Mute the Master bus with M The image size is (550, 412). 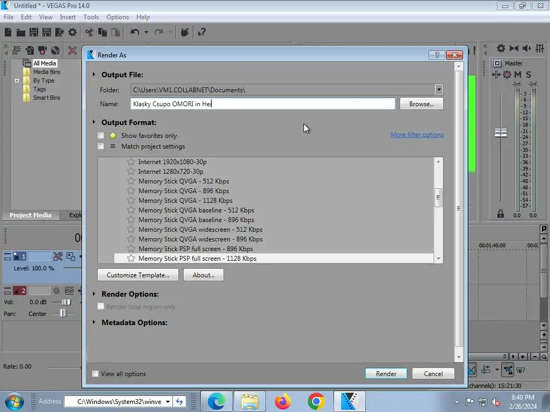(518, 74)
